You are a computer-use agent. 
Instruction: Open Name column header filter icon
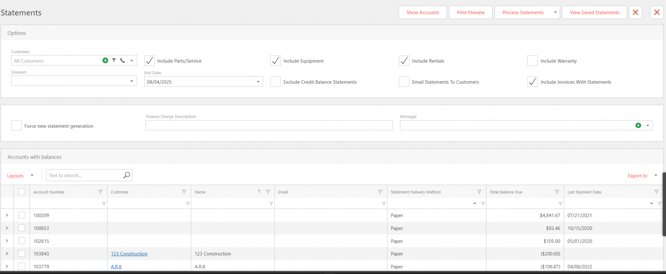(x=268, y=192)
